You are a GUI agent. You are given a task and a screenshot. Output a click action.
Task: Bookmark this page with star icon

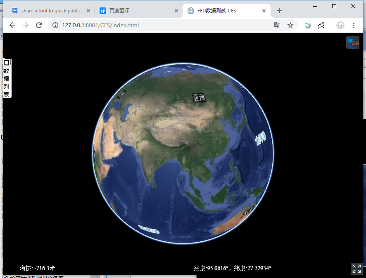[290, 26]
